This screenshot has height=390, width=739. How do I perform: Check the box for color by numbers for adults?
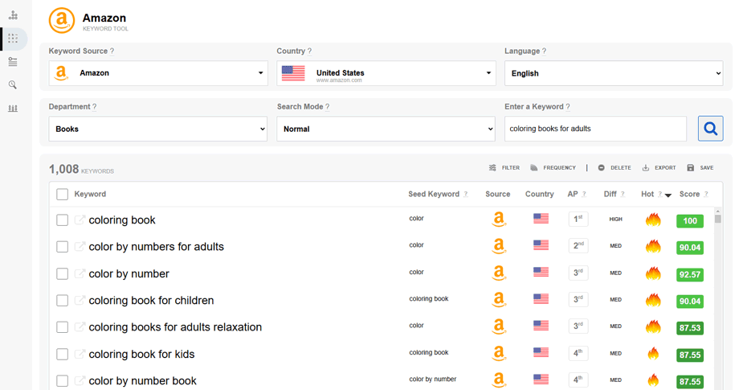pos(62,247)
